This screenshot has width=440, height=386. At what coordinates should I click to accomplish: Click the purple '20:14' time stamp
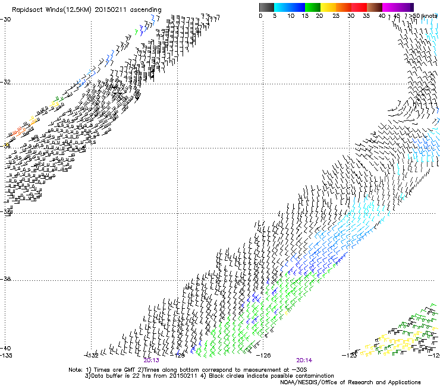click(304, 360)
